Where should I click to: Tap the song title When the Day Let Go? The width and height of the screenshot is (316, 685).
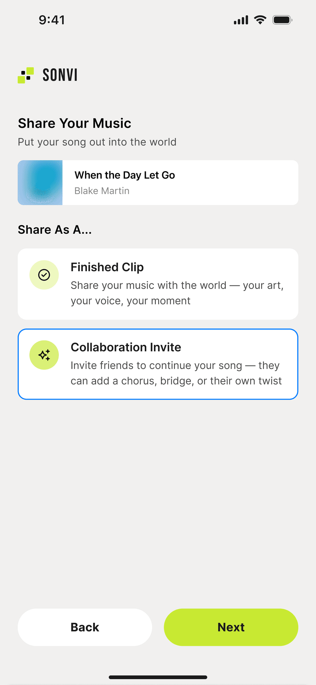[x=125, y=175]
